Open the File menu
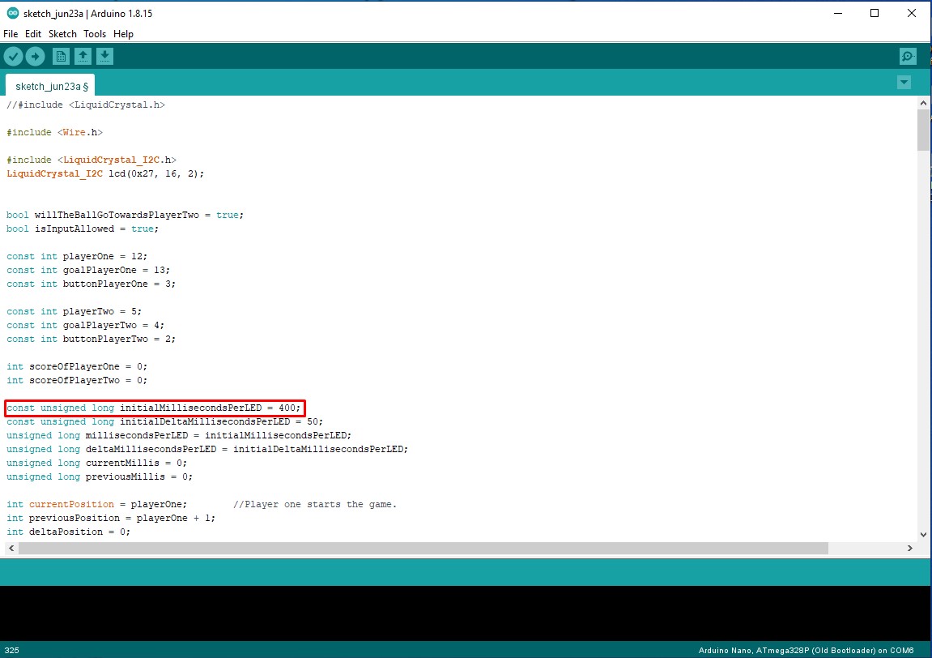Image resolution: width=932 pixels, height=658 pixels. tap(11, 34)
